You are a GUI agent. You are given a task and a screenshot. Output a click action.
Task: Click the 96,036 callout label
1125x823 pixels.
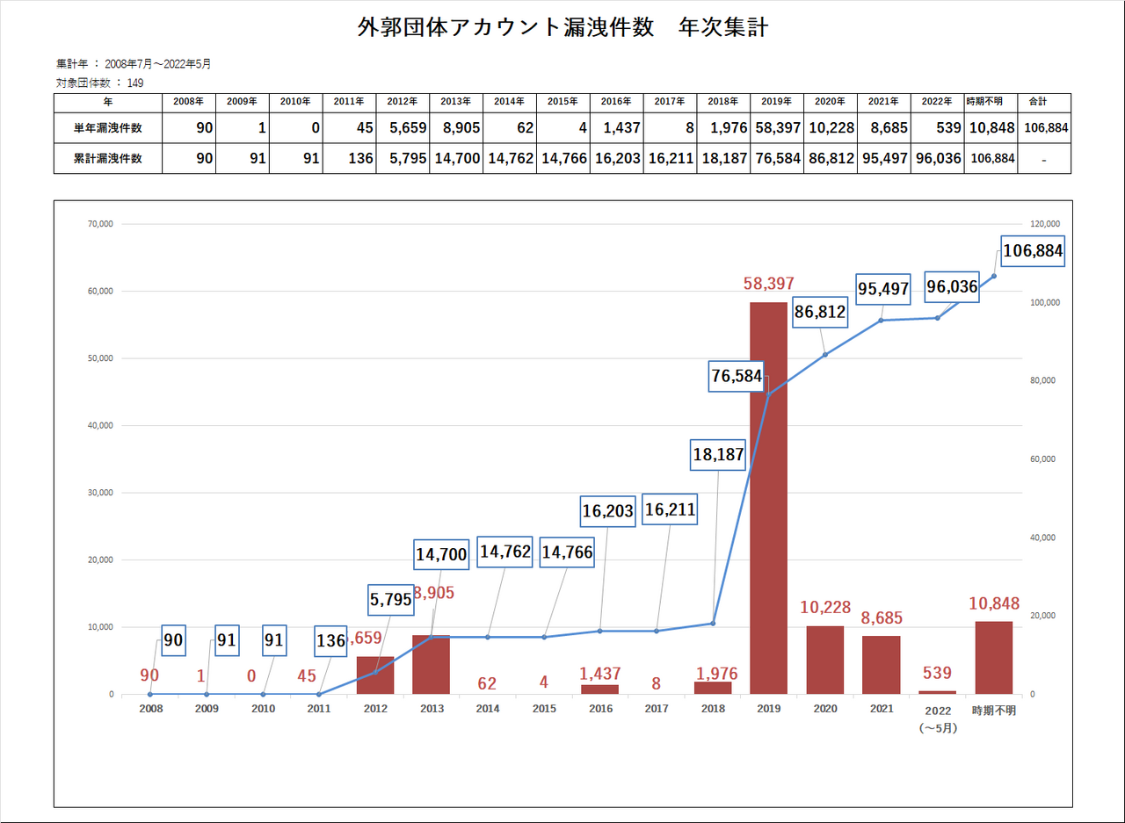pyautogui.click(x=951, y=287)
